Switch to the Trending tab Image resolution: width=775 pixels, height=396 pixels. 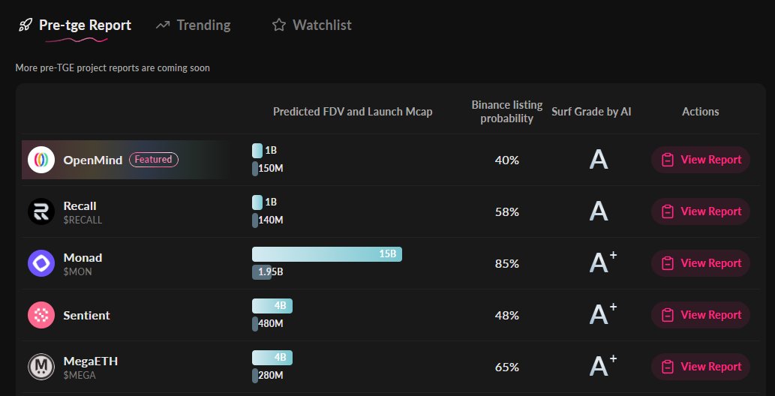203,25
